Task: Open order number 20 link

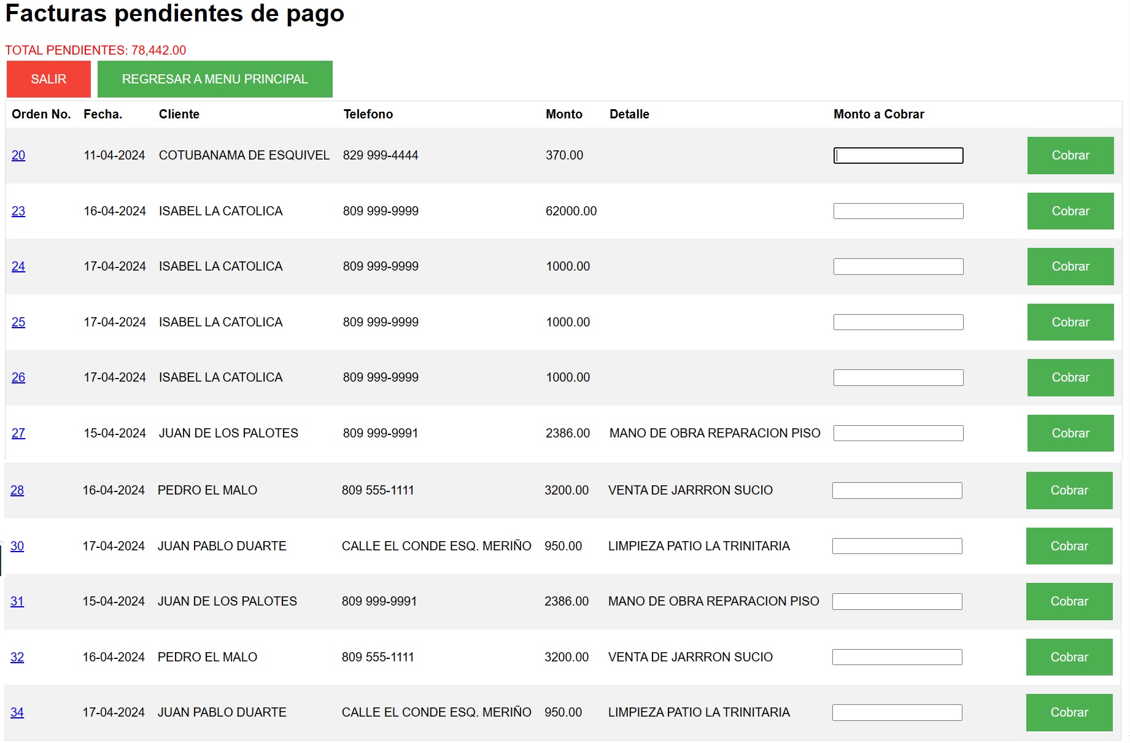Action: 18,155
